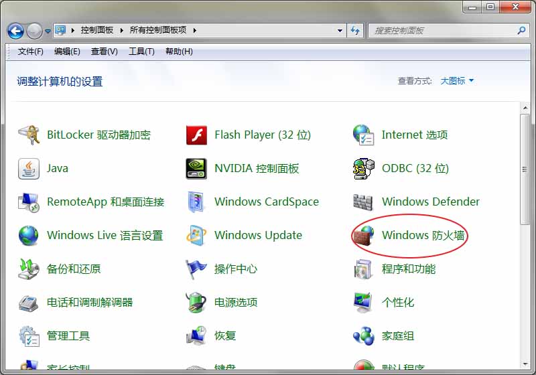Open the 操作中心 label
This screenshot has width=536, height=375.
(236, 269)
